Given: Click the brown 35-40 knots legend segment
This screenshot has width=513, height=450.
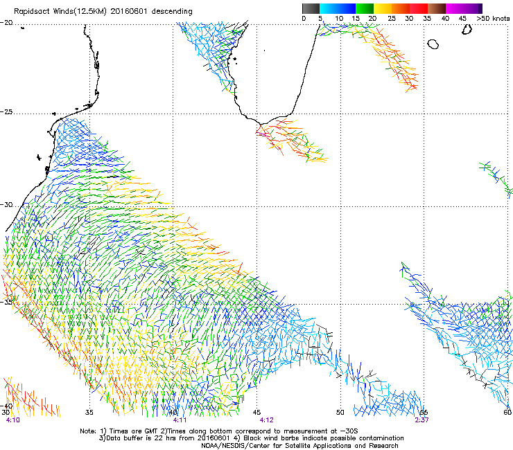Looking at the screenshot, I should (x=437, y=8).
